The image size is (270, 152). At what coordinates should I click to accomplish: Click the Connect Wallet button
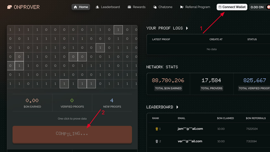click(x=232, y=7)
